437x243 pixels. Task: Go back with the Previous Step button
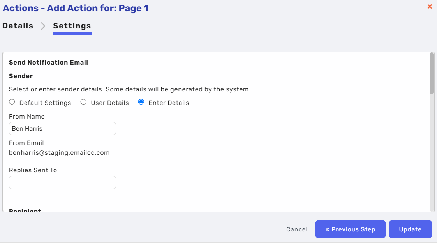(x=350, y=229)
